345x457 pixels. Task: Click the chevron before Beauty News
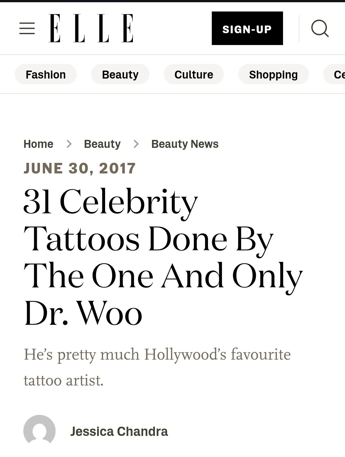136,144
